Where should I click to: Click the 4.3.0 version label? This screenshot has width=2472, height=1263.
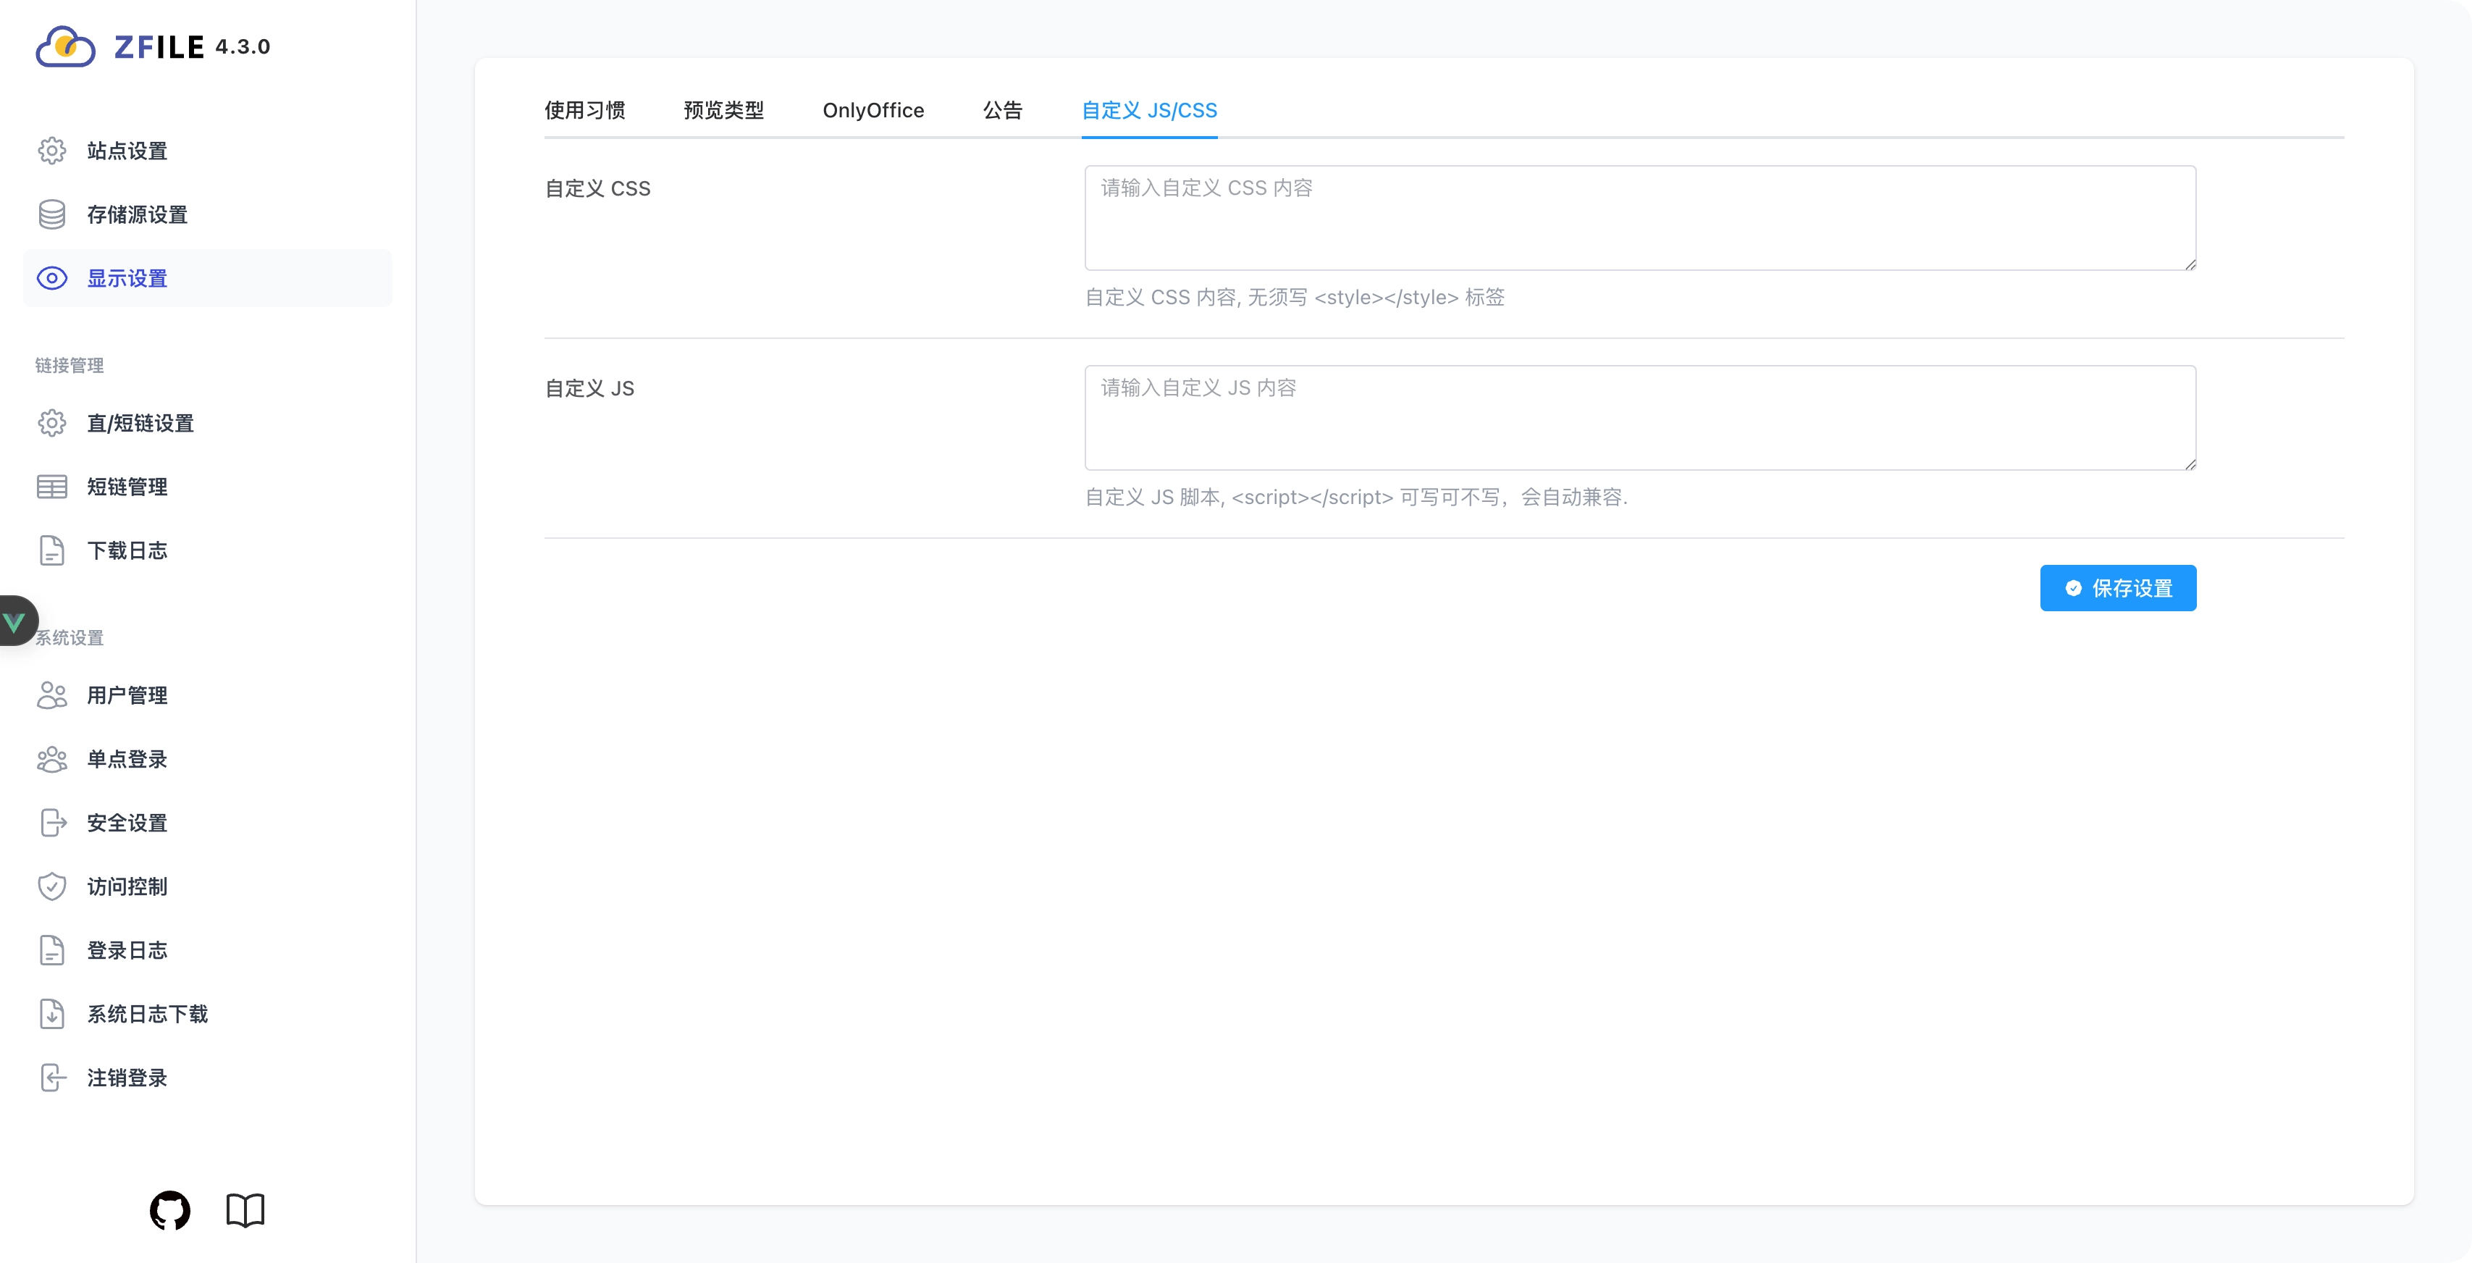click(243, 47)
